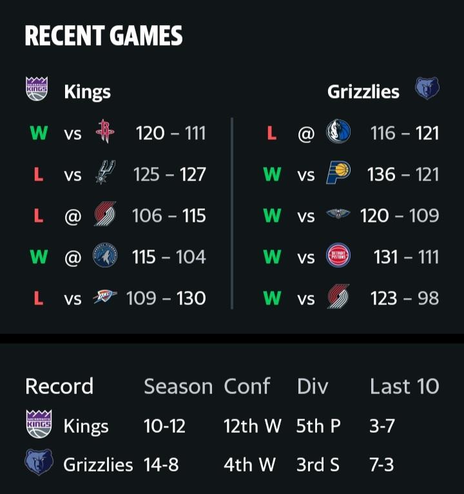Tap the Dallas Mavericks logo
This screenshot has width=464, height=494.
point(338,132)
